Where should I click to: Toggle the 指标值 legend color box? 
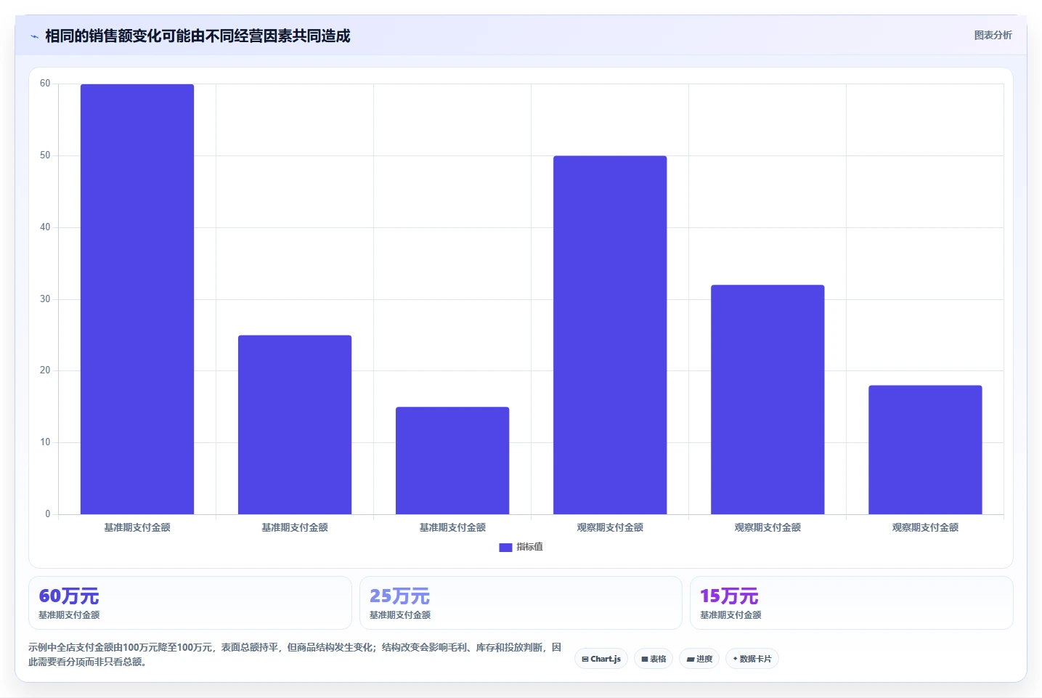pos(505,548)
